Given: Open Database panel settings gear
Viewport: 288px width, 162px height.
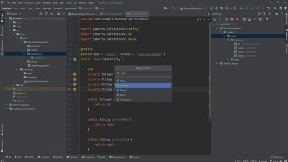Looking at the screenshot, I should 277,14.
